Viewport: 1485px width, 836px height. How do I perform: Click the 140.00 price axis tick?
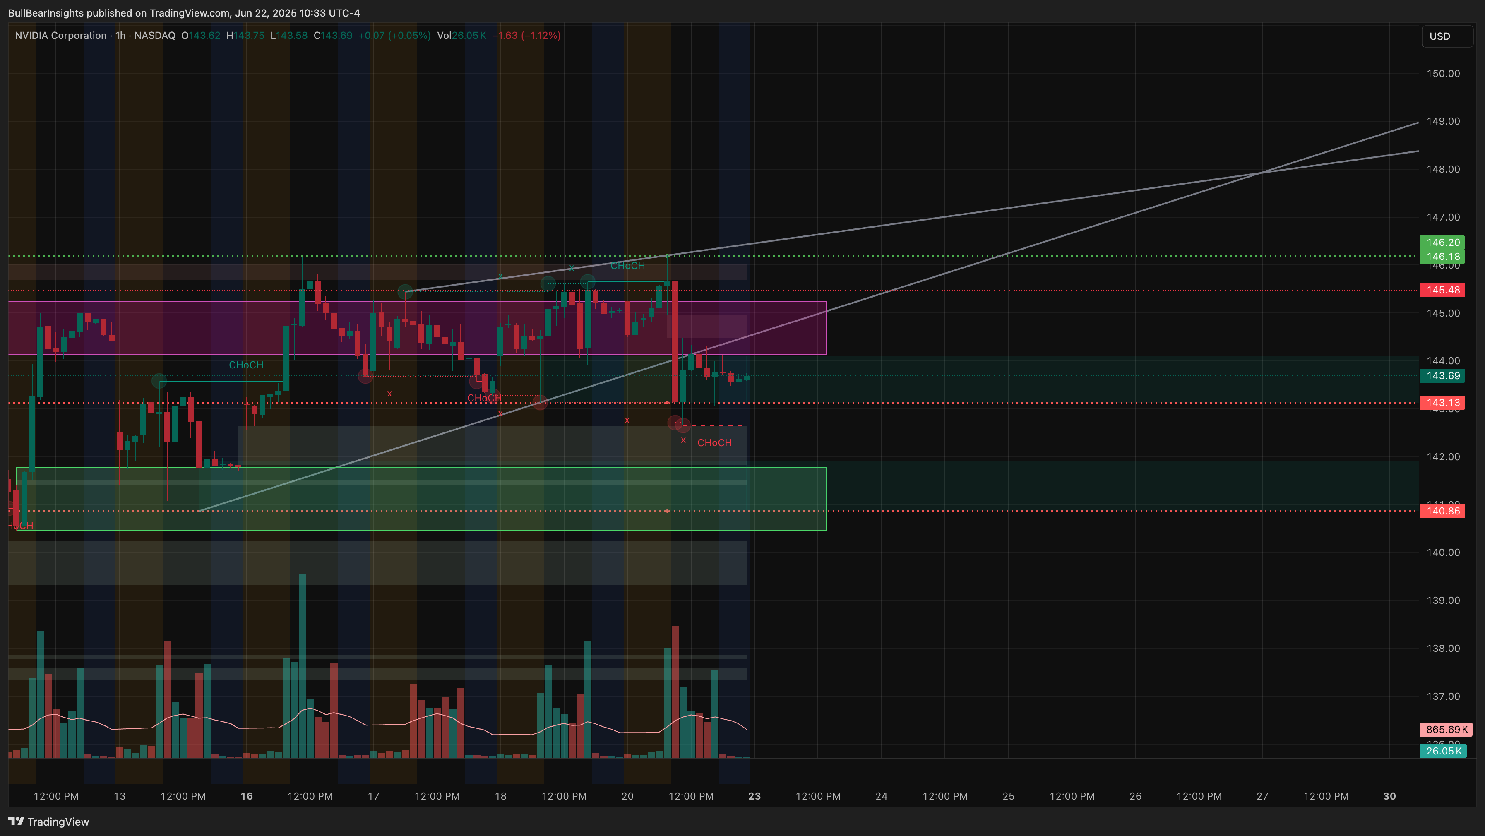coord(1443,553)
